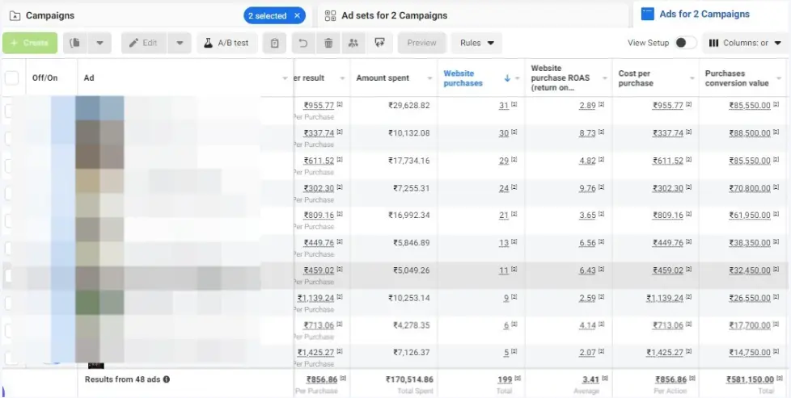Expand the Rules dropdown
The image size is (791, 398).
(476, 43)
